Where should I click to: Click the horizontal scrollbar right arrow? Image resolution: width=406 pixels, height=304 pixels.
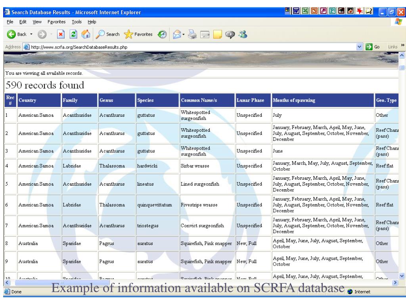(x=395, y=282)
